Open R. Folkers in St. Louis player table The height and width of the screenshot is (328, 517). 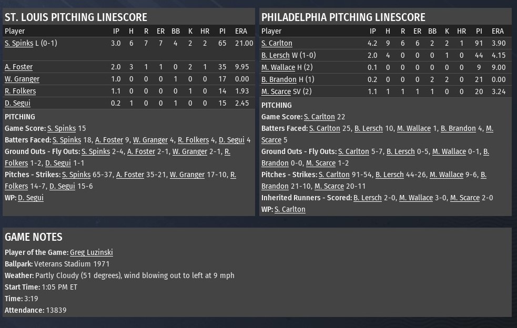click(x=20, y=91)
